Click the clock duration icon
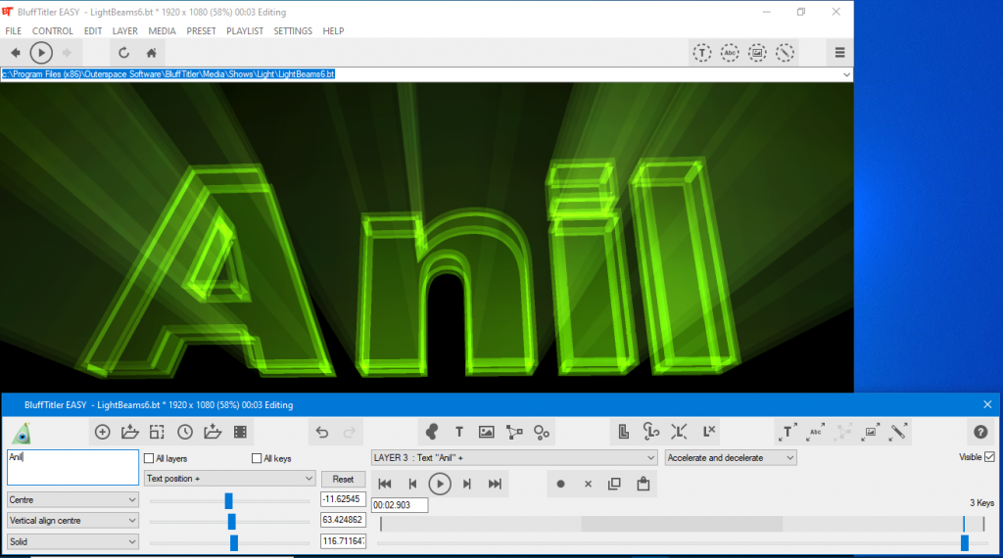 (185, 432)
